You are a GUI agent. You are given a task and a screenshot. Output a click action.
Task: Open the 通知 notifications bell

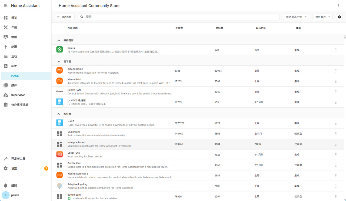tap(6, 186)
